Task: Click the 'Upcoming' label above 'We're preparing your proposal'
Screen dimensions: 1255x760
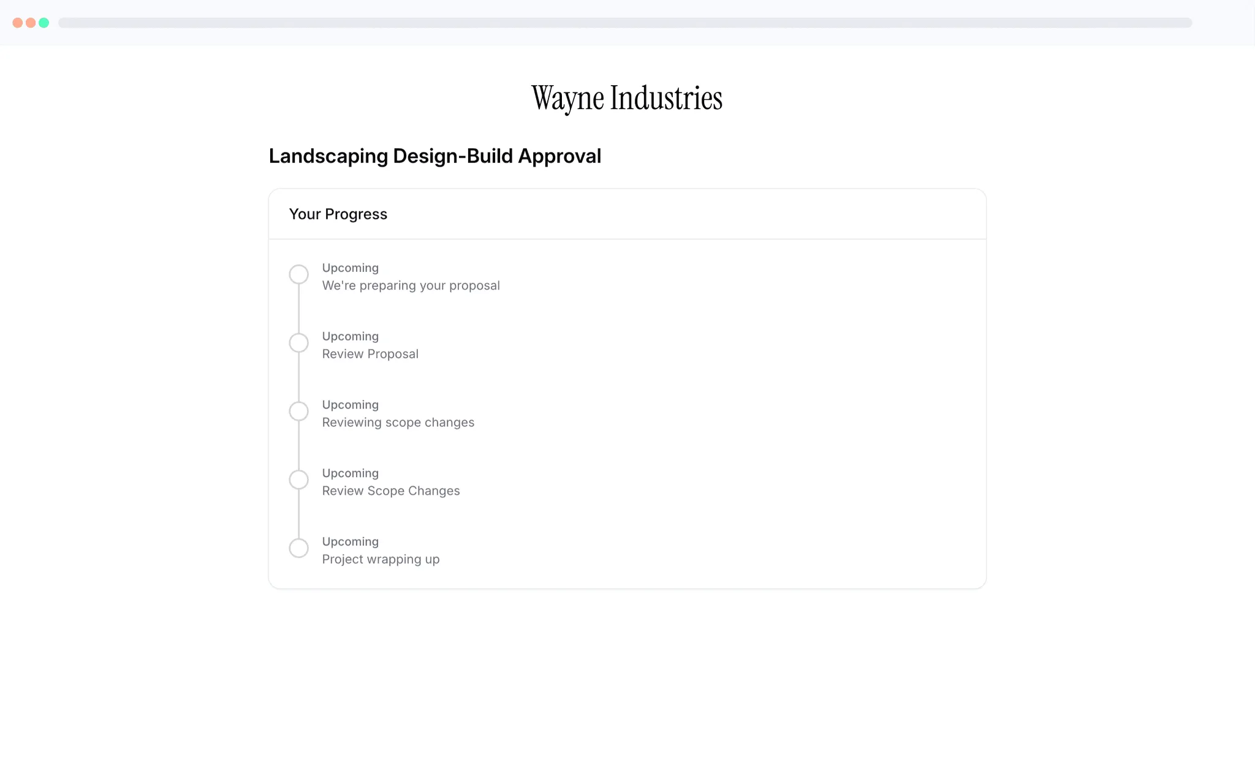Action: [350, 268]
